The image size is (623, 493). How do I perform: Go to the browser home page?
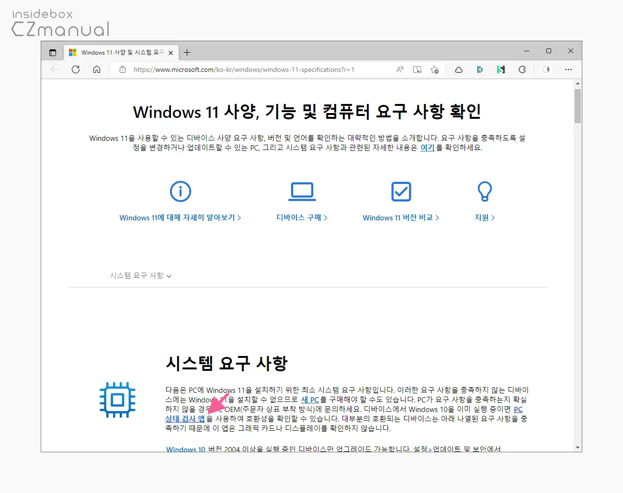pyautogui.click(x=97, y=69)
